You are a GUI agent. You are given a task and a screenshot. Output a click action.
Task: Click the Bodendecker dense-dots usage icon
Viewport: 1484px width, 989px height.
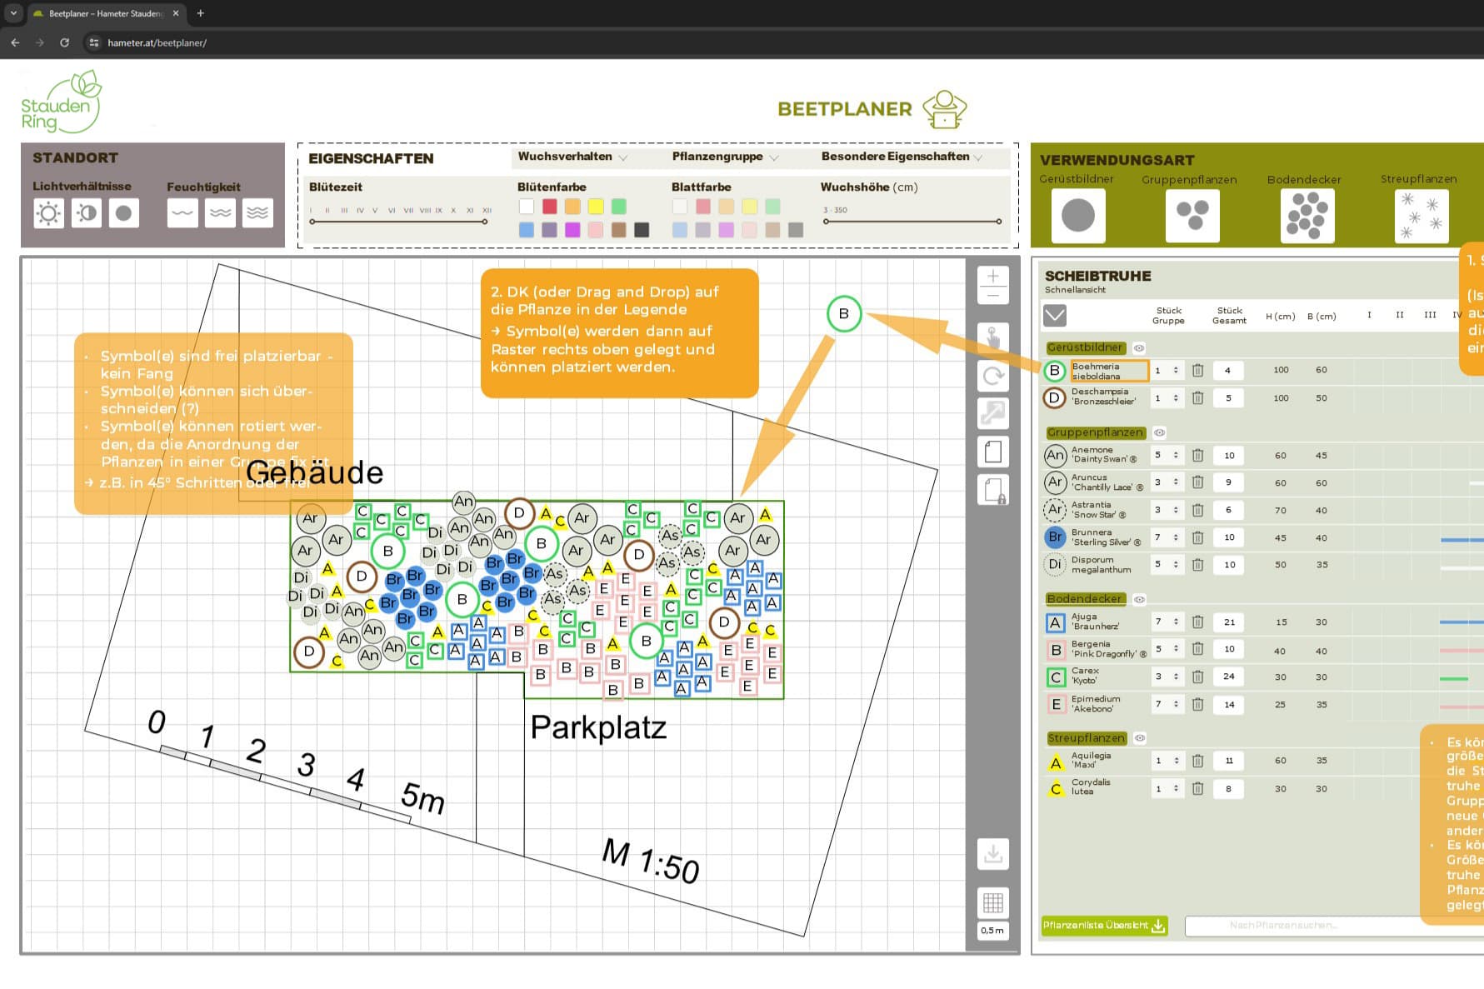[1307, 216]
